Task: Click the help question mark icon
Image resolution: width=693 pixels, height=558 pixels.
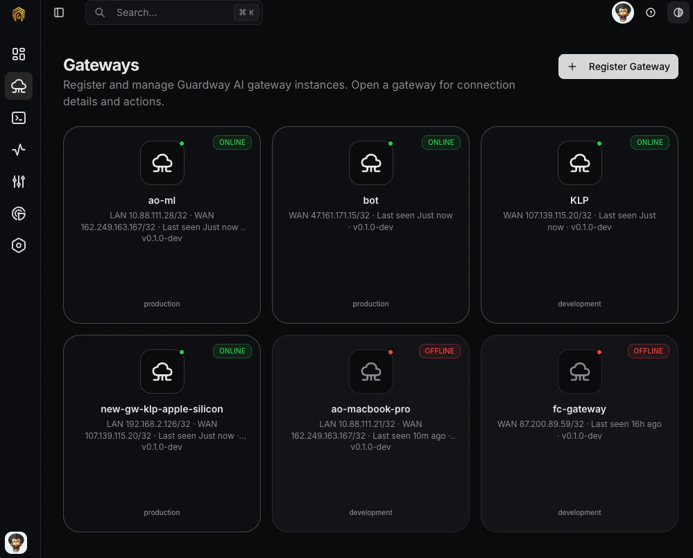Action: pos(651,12)
